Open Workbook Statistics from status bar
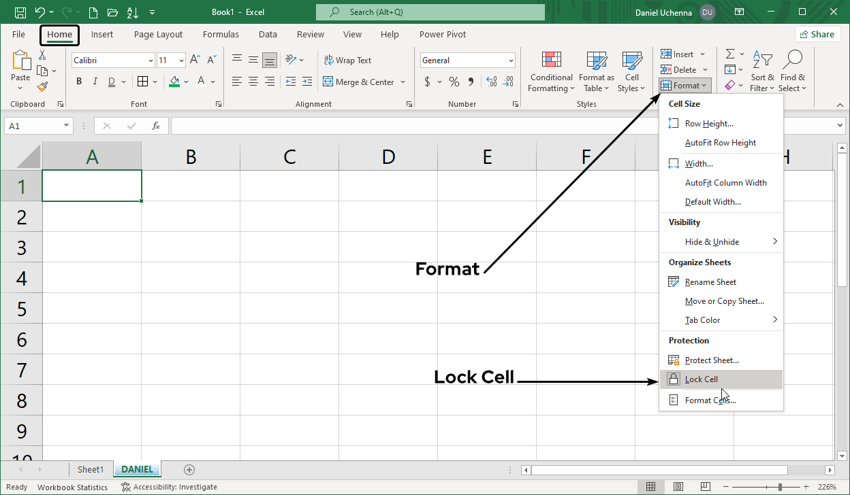The height and width of the screenshot is (495, 850). (x=72, y=487)
